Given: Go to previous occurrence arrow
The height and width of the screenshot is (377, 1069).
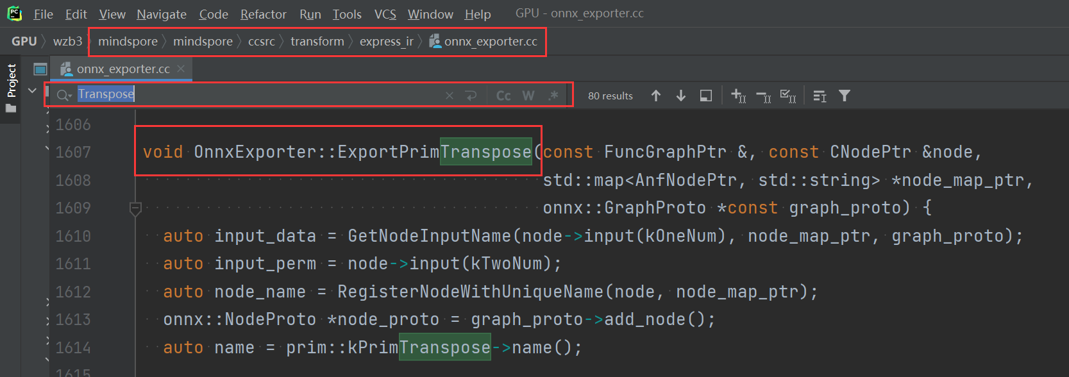Looking at the screenshot, I should click(655, 96).
